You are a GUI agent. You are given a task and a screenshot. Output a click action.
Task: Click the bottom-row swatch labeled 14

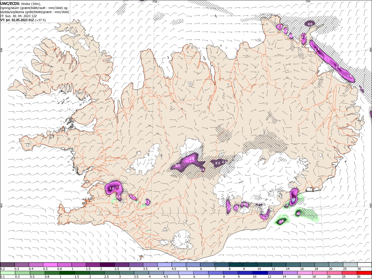click(x=290, y=273)
